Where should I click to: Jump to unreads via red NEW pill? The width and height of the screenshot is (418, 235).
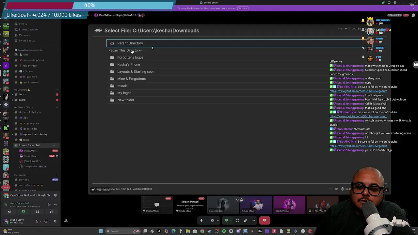click(6, 187)
